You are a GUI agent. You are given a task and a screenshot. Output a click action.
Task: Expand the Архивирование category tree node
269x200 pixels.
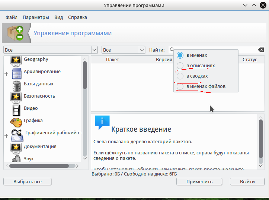6,74
